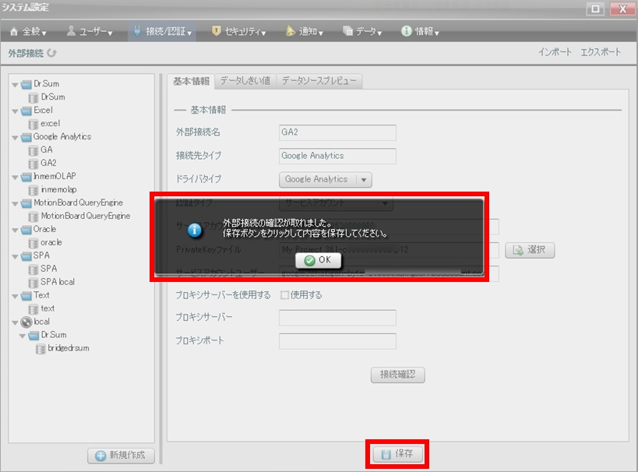This screenshot has height=472, width=638.
Task: Select the DrSum connection database icon
Action: [x=33, y=97]
